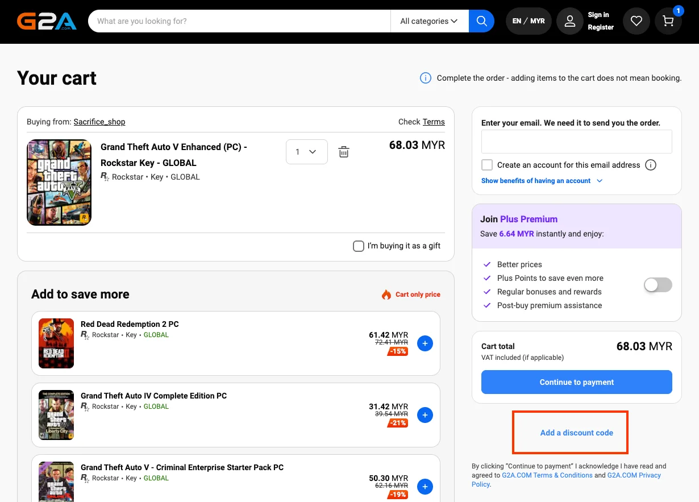Open the All categories dropdown
Image resolution: width=699 pixels, height=502 pixels.
[429, 21]
